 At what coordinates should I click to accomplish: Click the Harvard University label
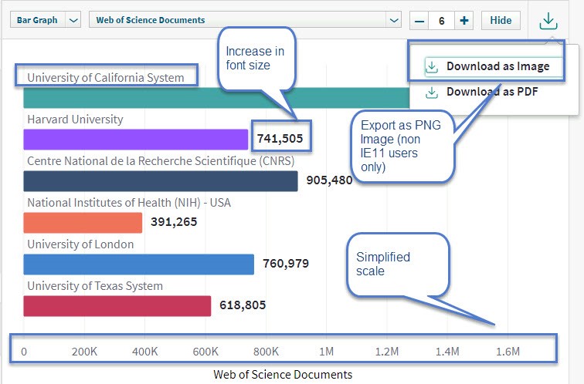(75, 120)
